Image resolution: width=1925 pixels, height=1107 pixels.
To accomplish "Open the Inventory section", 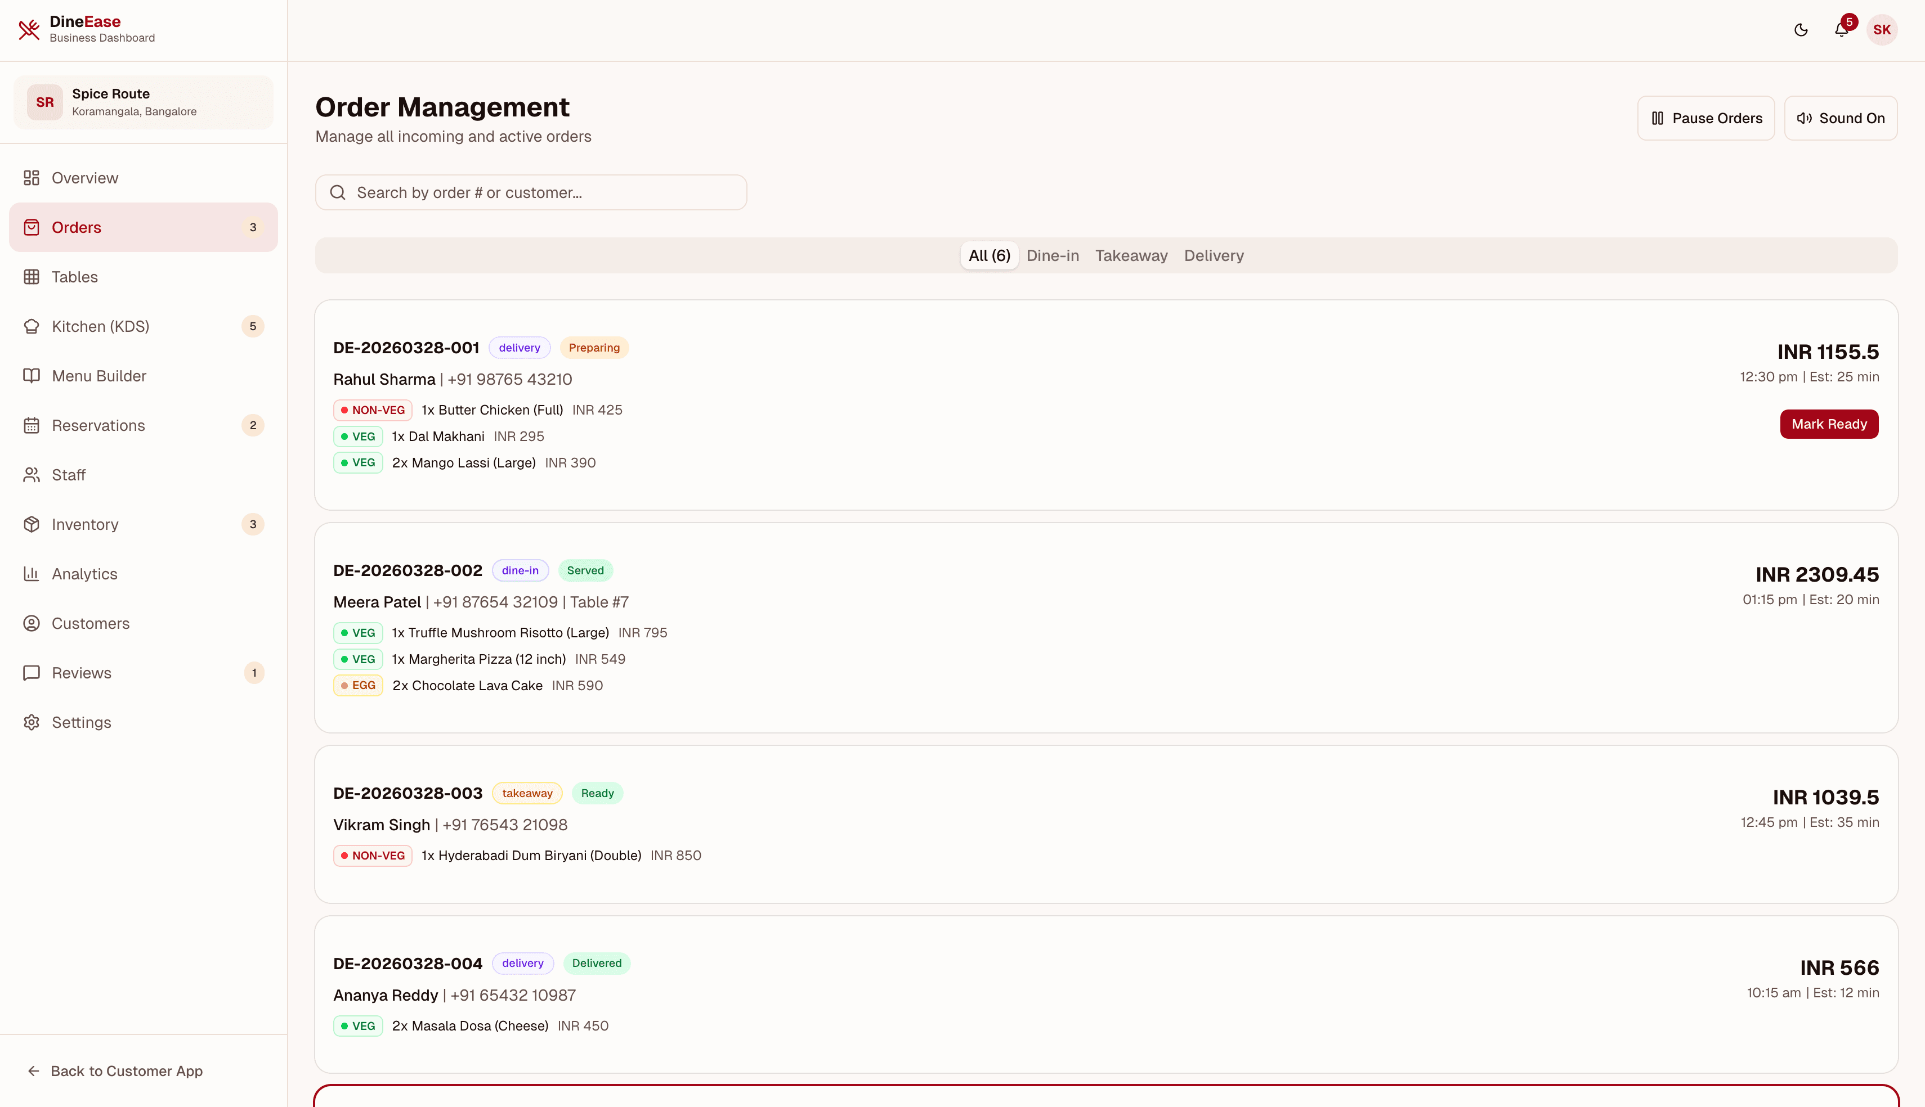I will pos(84,524).
